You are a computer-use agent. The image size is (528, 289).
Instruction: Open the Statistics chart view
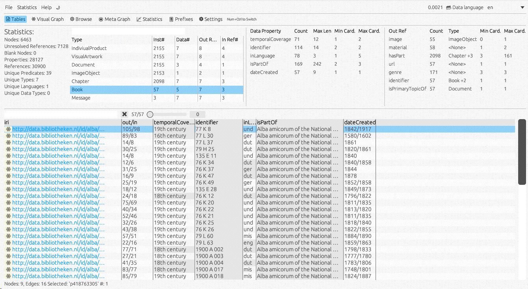point(149,19)
